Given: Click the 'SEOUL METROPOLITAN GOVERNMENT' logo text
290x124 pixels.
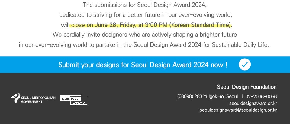Looking at the screenshot, I should coord(38,100).
